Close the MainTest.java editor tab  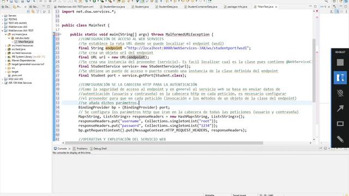click(x=276, y=7)
